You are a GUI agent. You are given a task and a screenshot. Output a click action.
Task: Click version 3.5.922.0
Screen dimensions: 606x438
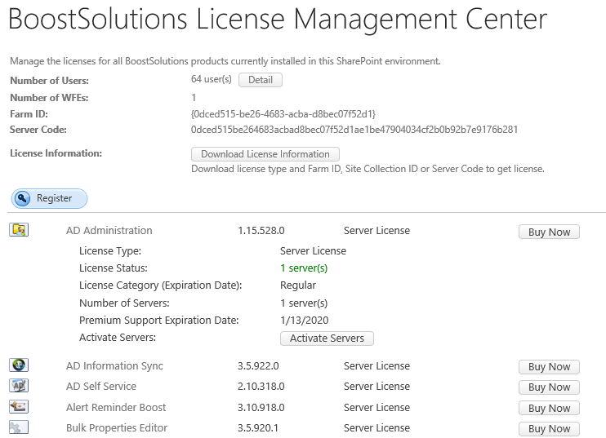tap(258, 366)
